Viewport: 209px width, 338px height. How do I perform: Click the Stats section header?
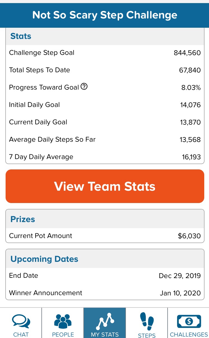(21, 36)
